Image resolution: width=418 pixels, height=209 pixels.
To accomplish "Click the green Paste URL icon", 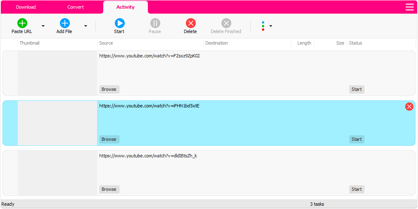I will [x=22, y=23].
